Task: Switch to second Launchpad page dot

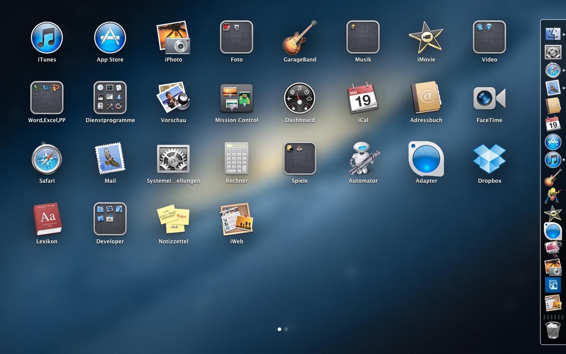Action: pos(286,329)
